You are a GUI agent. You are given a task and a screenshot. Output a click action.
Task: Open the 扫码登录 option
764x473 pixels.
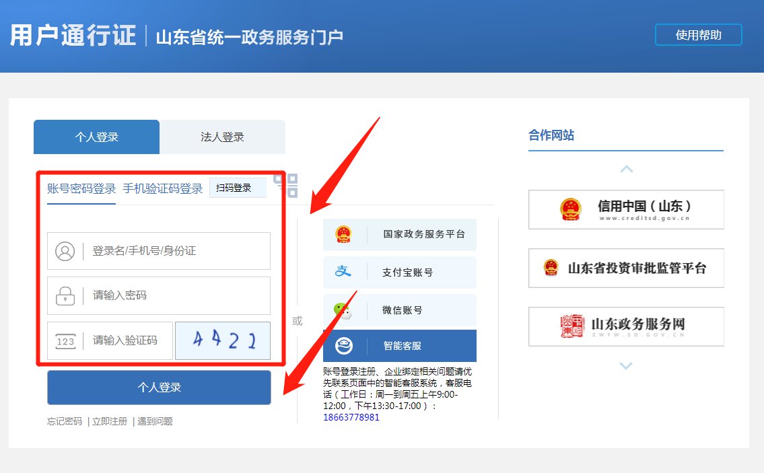[238, 188]
